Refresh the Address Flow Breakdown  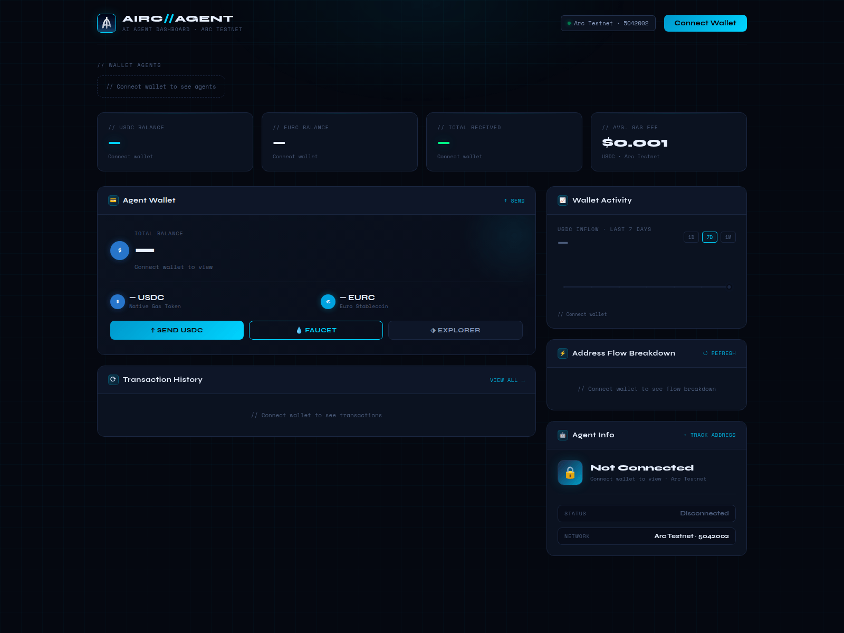click(720, 353)
